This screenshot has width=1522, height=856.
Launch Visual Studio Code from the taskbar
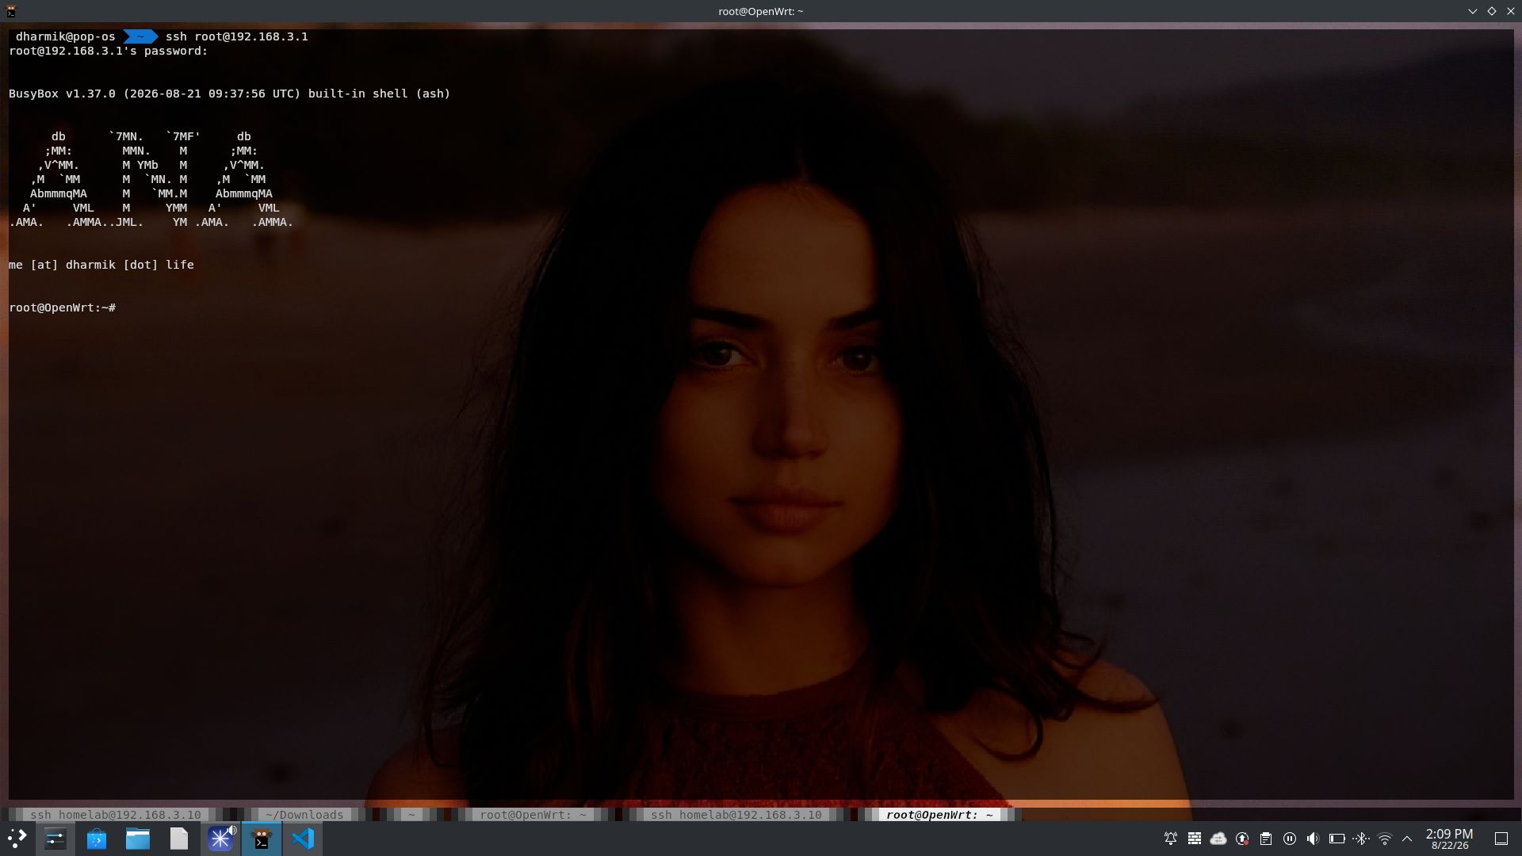click(303, 839)
